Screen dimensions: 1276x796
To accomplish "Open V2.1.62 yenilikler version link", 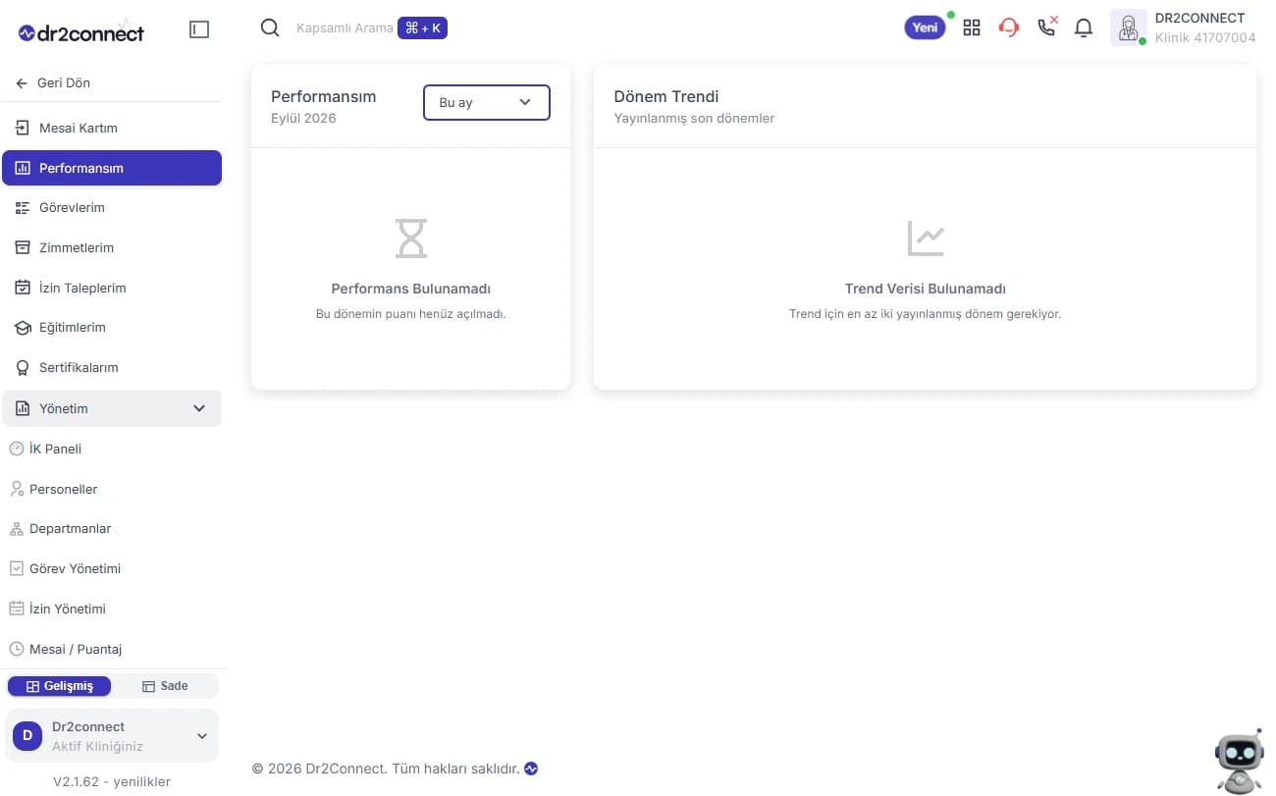I will (x=112, y=782).
